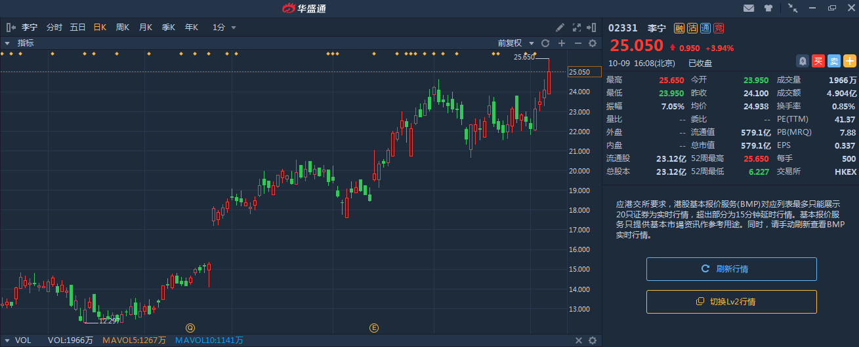Open the mail messages icon

click(x=748, y=9)
